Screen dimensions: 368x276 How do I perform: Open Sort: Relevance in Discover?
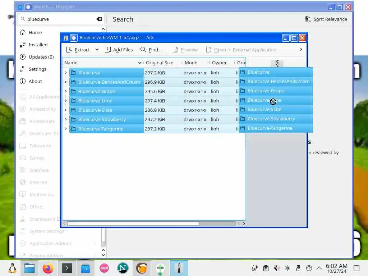pos(326,19)
